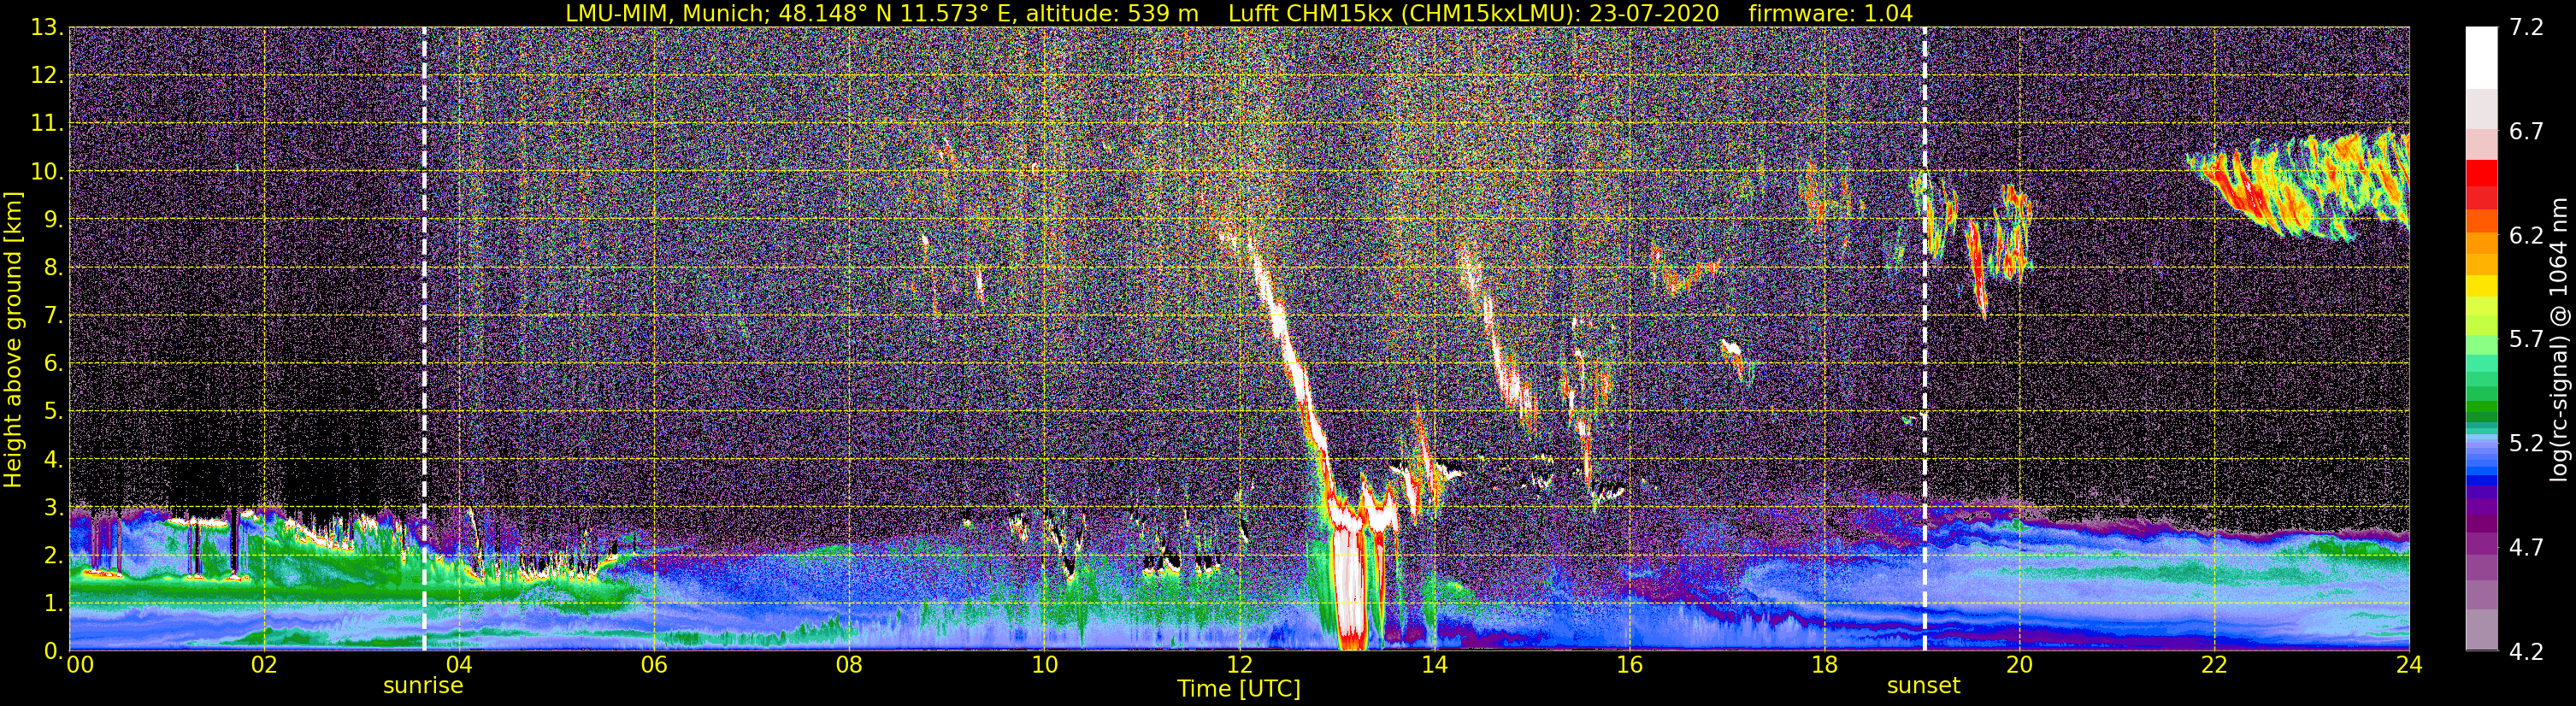This screenshot has height=706, width=2576.
Task: Click the height axis tick '8.'
Action: [53, 267]
